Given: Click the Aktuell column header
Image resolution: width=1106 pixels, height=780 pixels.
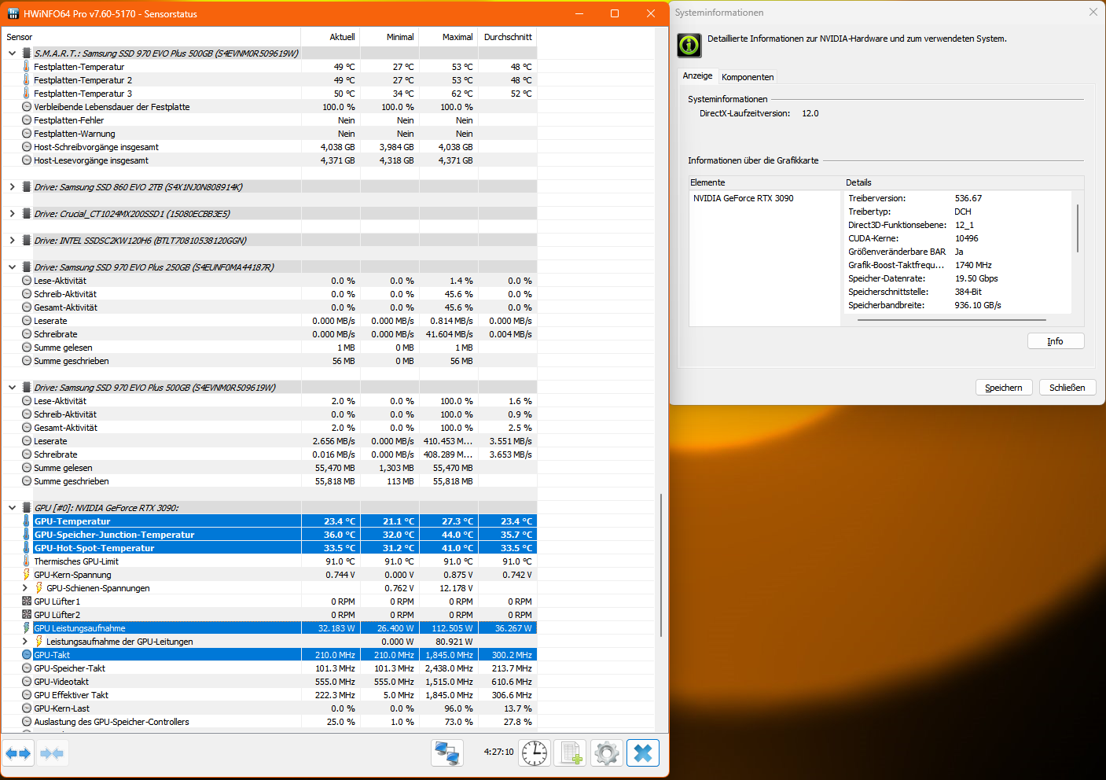Looking at the screenshot, I should coord(330,37).
